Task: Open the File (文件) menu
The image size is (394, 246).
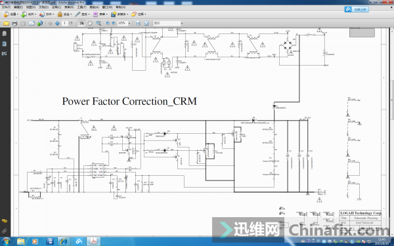Action: tap(6, 7)
